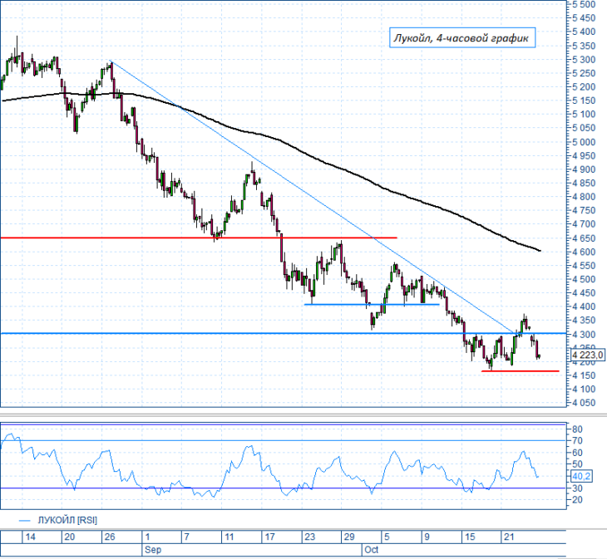607x559 pixels.
Task: Click the 'ЛУКОЙЛ [RSI]' legend text
Action: (67, 520)
